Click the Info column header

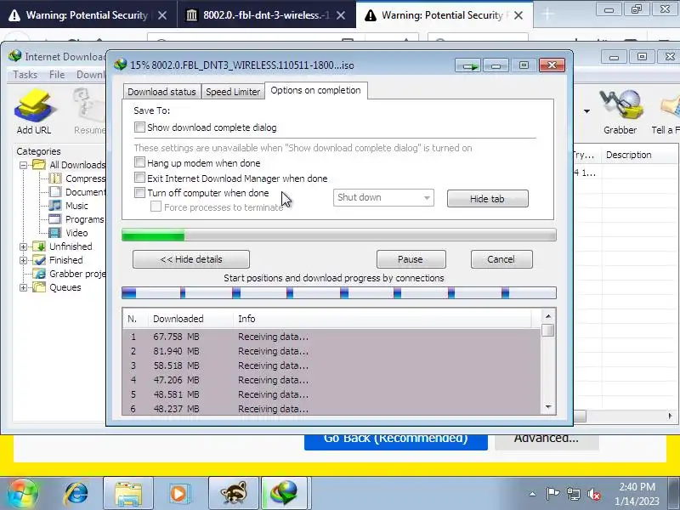pos(382,319)
